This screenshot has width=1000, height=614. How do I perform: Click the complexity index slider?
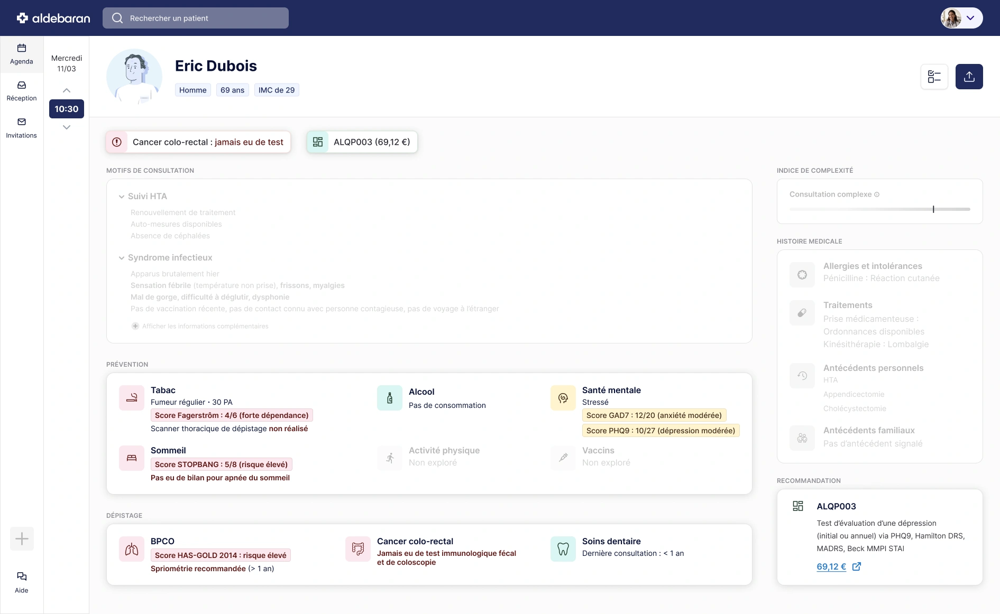point(880,209)
